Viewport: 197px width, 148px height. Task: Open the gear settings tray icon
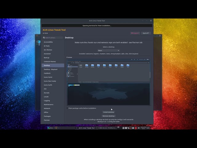(126, 128)
